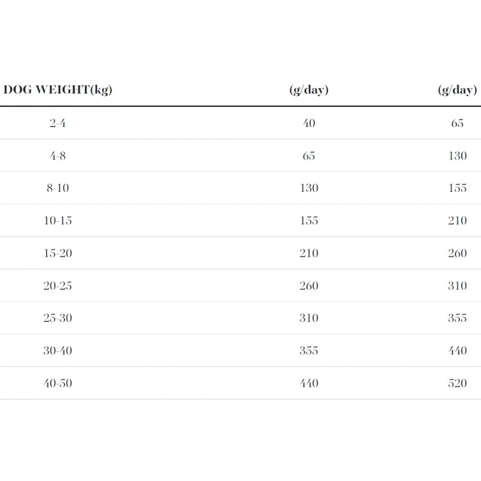
Task: Select the 2-4 weight row cell
Action: point(58,123)
